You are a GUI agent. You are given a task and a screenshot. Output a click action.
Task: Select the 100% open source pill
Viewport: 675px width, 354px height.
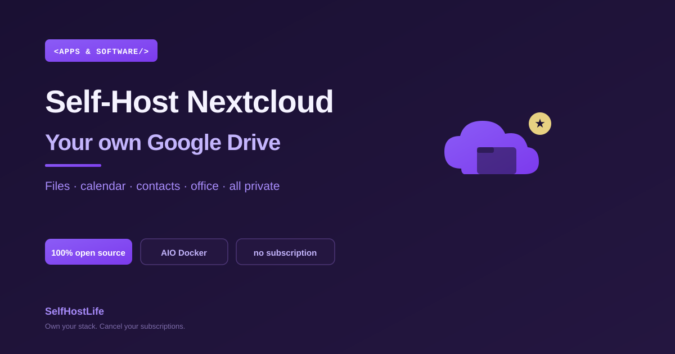click(x=88, y=252)
